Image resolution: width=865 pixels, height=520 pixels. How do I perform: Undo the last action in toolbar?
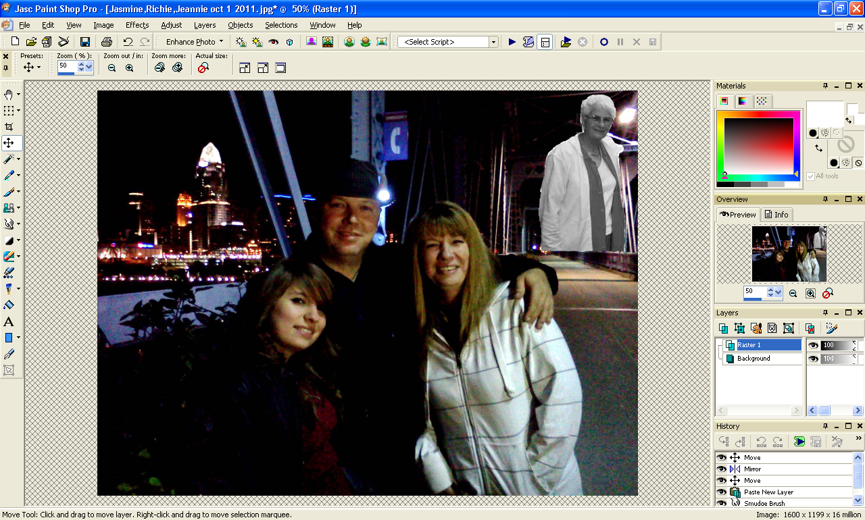(x=128, y=42)
